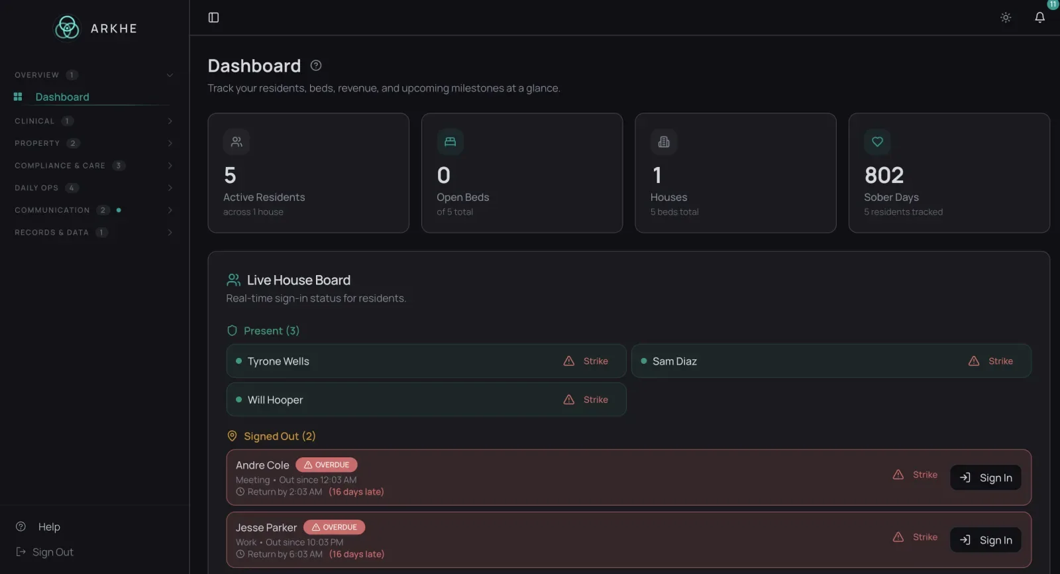Expand the Clinical section chevron
This screenshot has height=574, width=1060.
(170, 121)
